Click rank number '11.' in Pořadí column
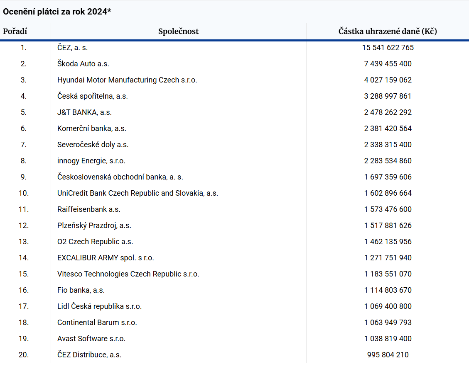 tap(24, 209)
